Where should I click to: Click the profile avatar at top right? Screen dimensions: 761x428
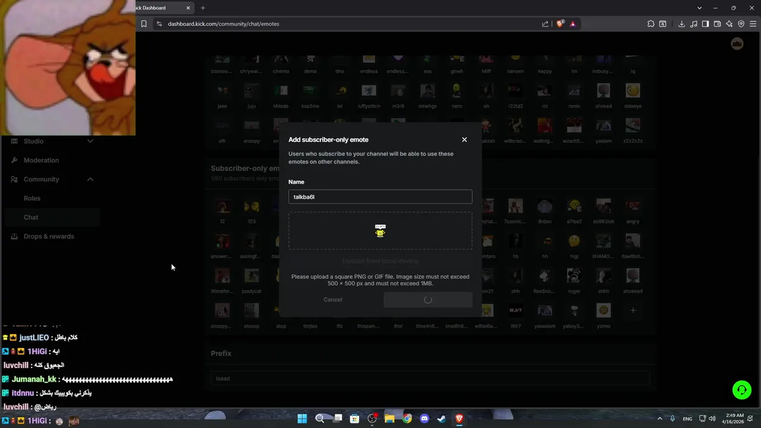point(737,44)
